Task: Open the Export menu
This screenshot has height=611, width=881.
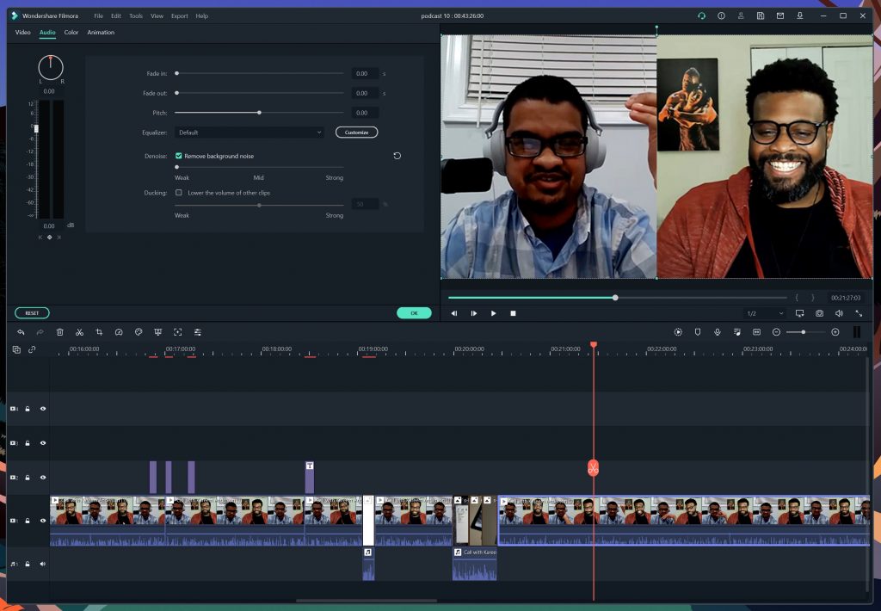Action: (179, 15)
